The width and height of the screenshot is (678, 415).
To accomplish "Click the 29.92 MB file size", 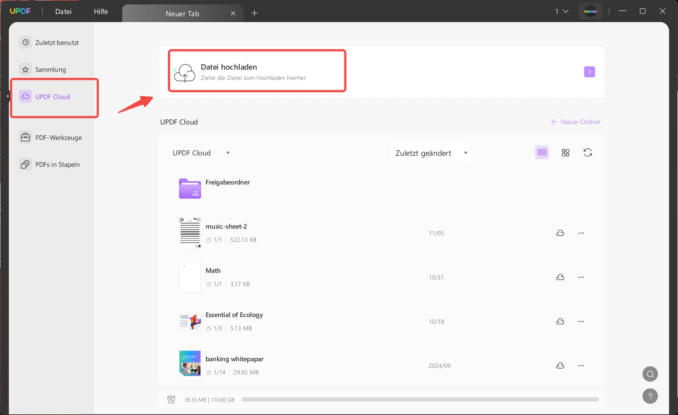I will click(246, 372).
